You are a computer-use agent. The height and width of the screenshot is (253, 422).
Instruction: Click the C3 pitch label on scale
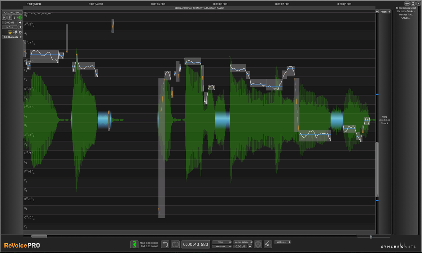[26, 116]
